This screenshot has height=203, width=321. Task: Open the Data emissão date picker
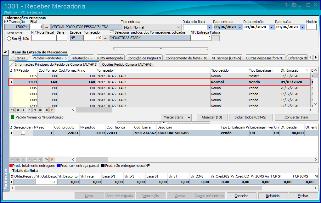(x=272, y=27)
